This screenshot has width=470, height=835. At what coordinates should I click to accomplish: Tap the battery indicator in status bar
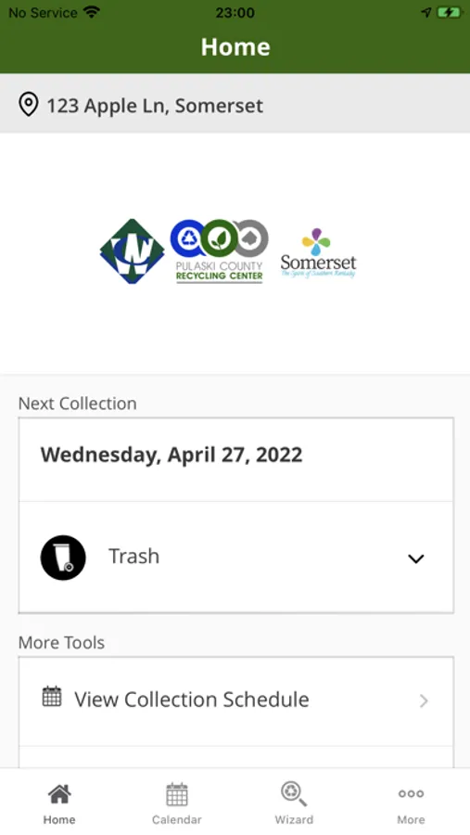point(449,12)
